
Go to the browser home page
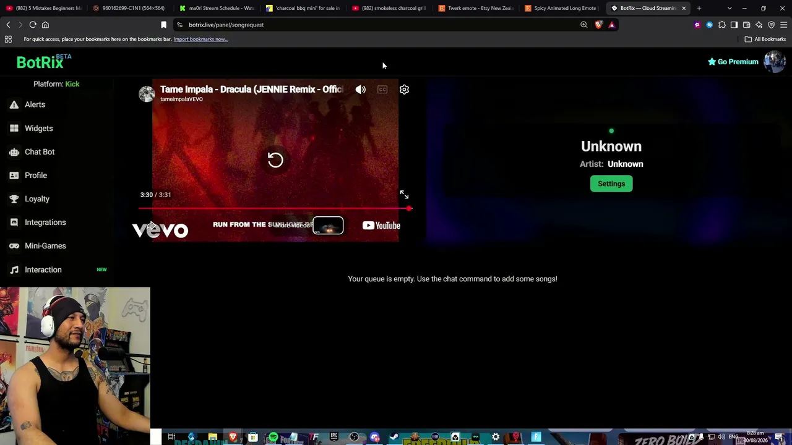point(45,25)
